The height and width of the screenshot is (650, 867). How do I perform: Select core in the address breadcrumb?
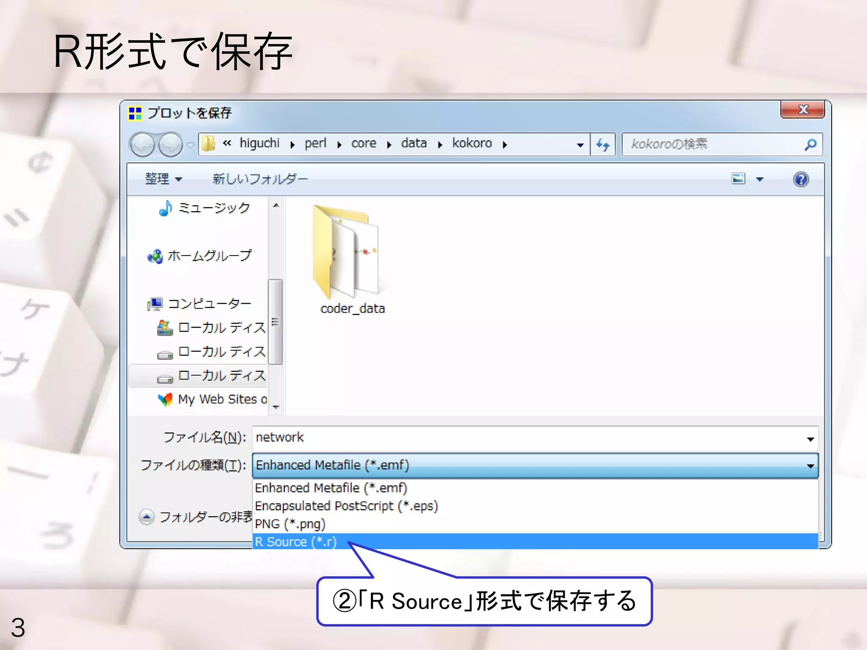pos(364,143)
